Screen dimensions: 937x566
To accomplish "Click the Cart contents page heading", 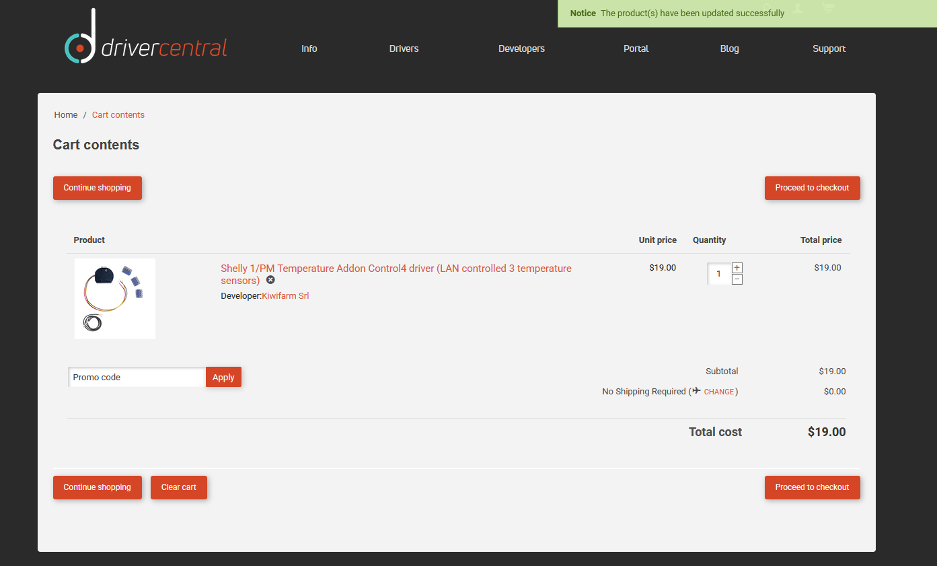I will pyautogui.click(x=96, y=145).
